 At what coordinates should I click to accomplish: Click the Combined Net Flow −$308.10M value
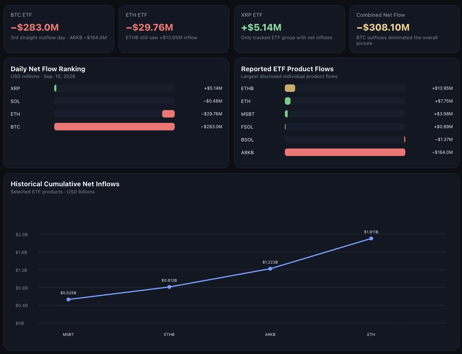pyautogui.click(x=383, y=27)
